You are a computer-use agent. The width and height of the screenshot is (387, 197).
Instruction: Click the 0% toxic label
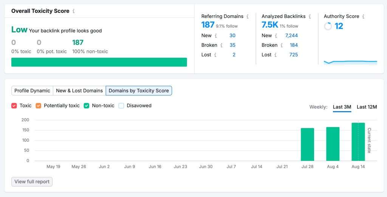(21, 52)
